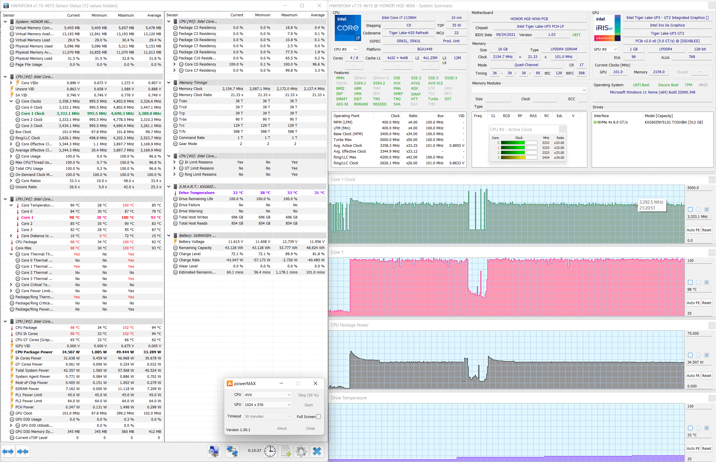Viewport: 716px width, 462px height.
Task: Open the CPU test mode AVX dropdown
Action: pyautogui.click(x=267, y=395)
